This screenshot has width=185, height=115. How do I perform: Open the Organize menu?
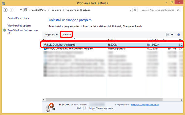click(x=51, y=35)
